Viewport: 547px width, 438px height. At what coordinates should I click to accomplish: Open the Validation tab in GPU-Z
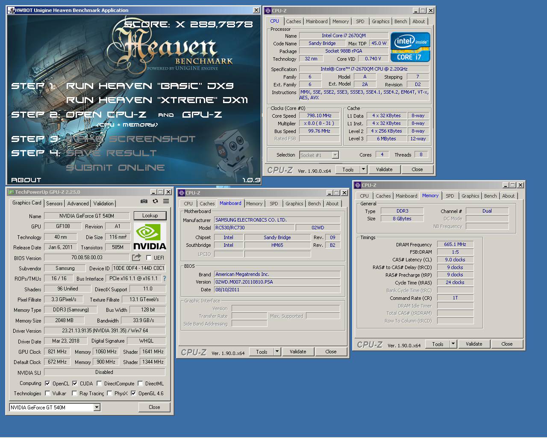[103, 204]
